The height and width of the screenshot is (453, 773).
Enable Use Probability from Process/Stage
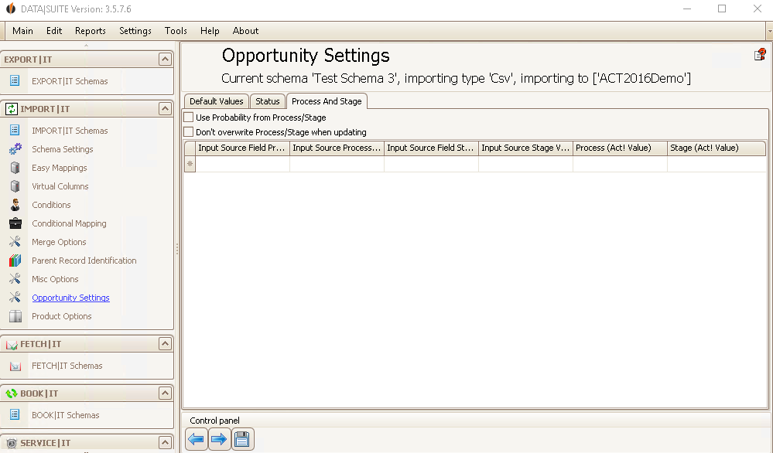[x=188, y=118]
